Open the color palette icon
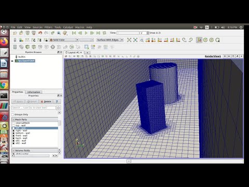This screenshot has height=187, width=249. click(x=65, y=33)
